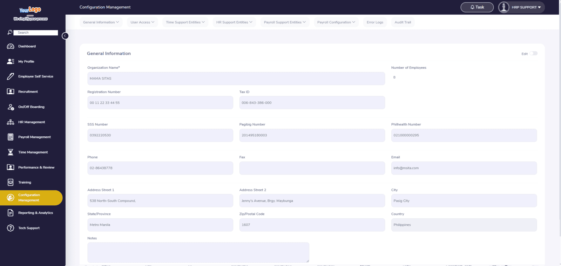561x266 pixels.
Task: Expand Payroll Configuration dropdown
Action: click(x=336, y=22)
